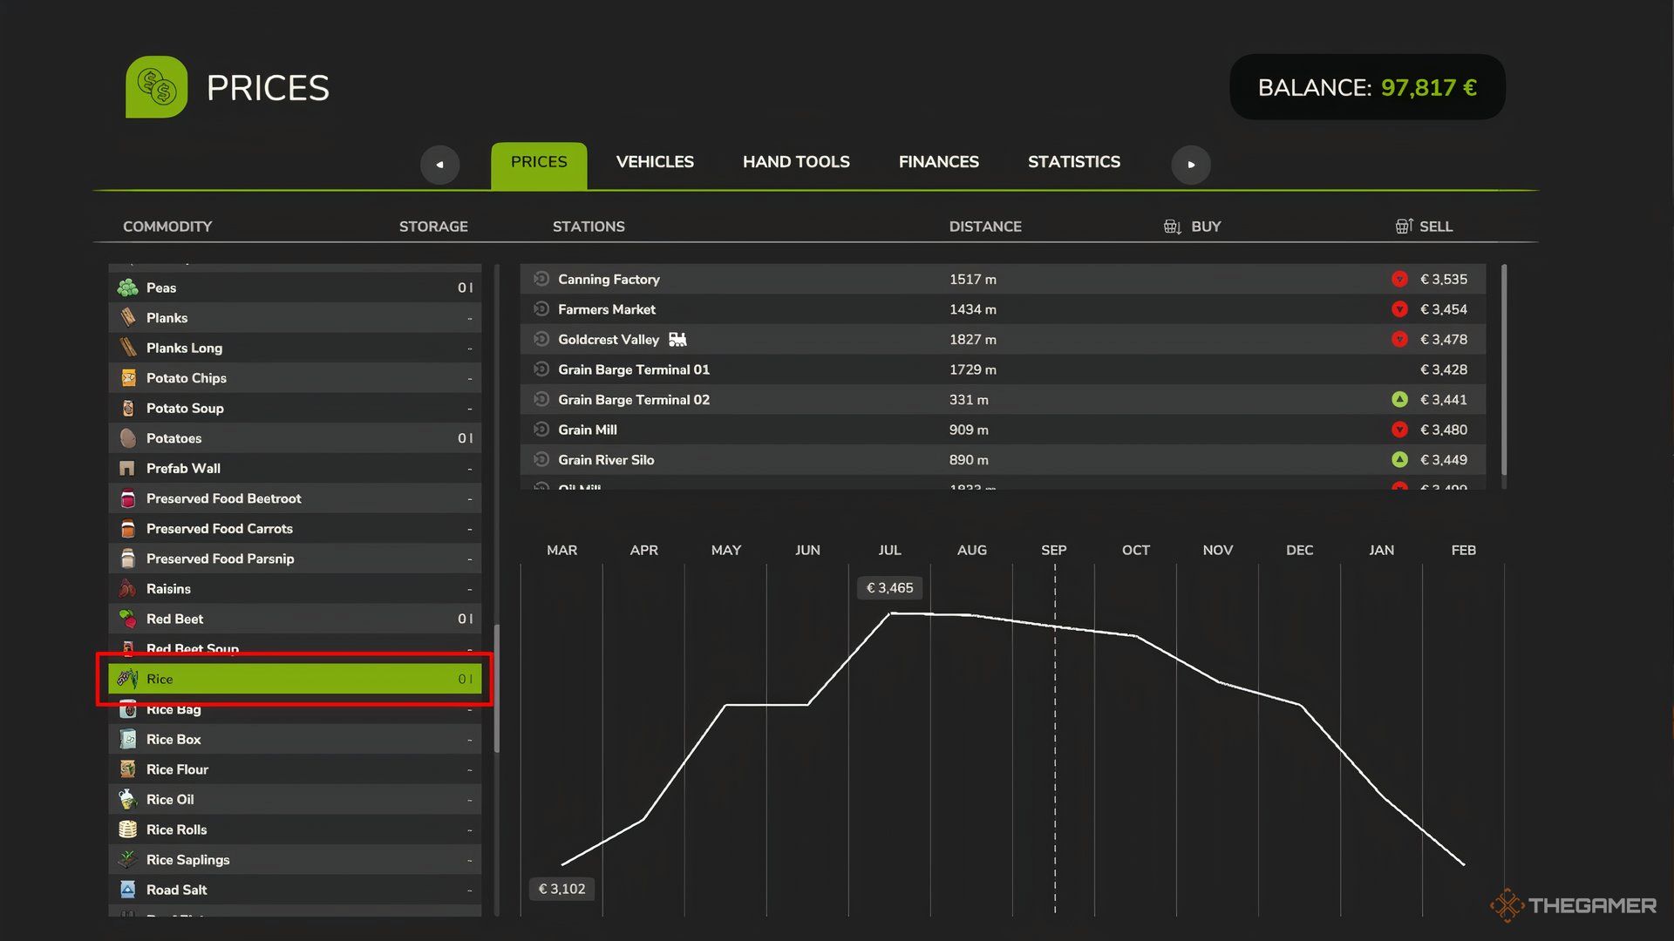Viewport: 1674px width, 941px height.
Task: Click the Storage column header
Action: pyautogui.click(x=433, y=227)
